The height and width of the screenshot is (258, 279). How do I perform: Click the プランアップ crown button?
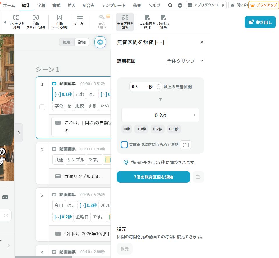pos(264,5)
